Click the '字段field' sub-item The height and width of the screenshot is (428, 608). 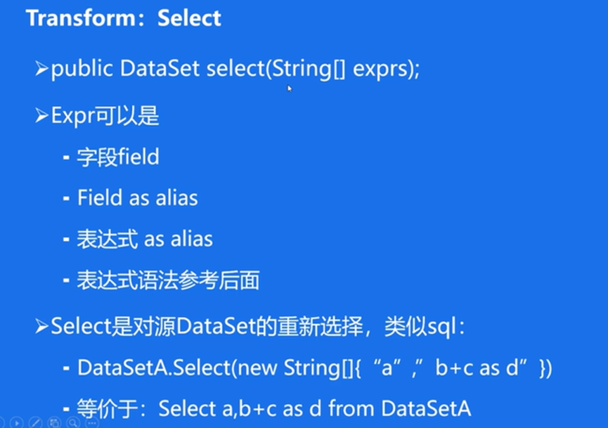click(118, 157)
